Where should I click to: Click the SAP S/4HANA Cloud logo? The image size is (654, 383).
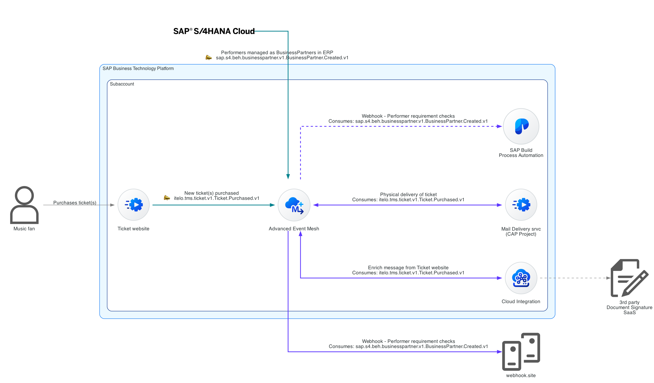(x=214, y=31)
